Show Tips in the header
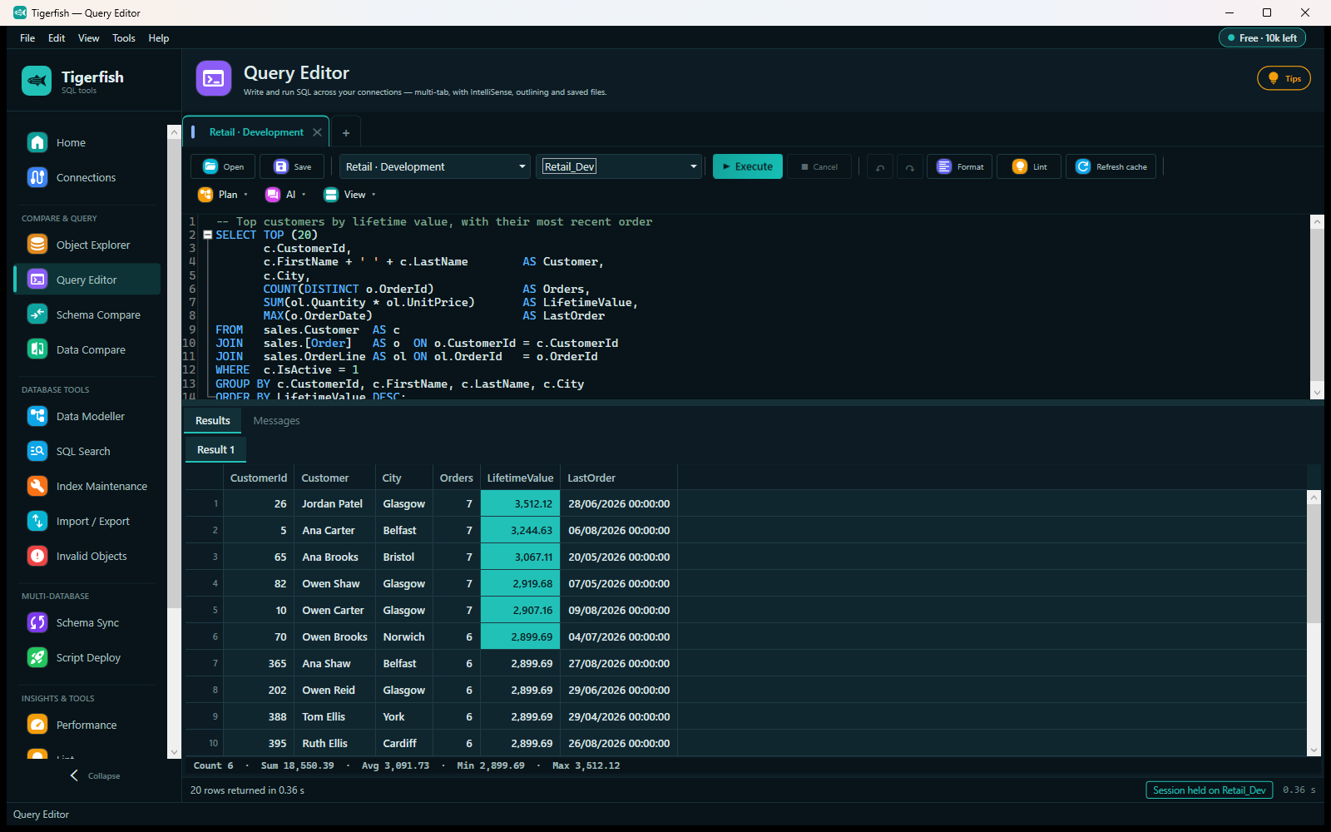The width and height of the screenshot is (1331, 832). 1284,78
